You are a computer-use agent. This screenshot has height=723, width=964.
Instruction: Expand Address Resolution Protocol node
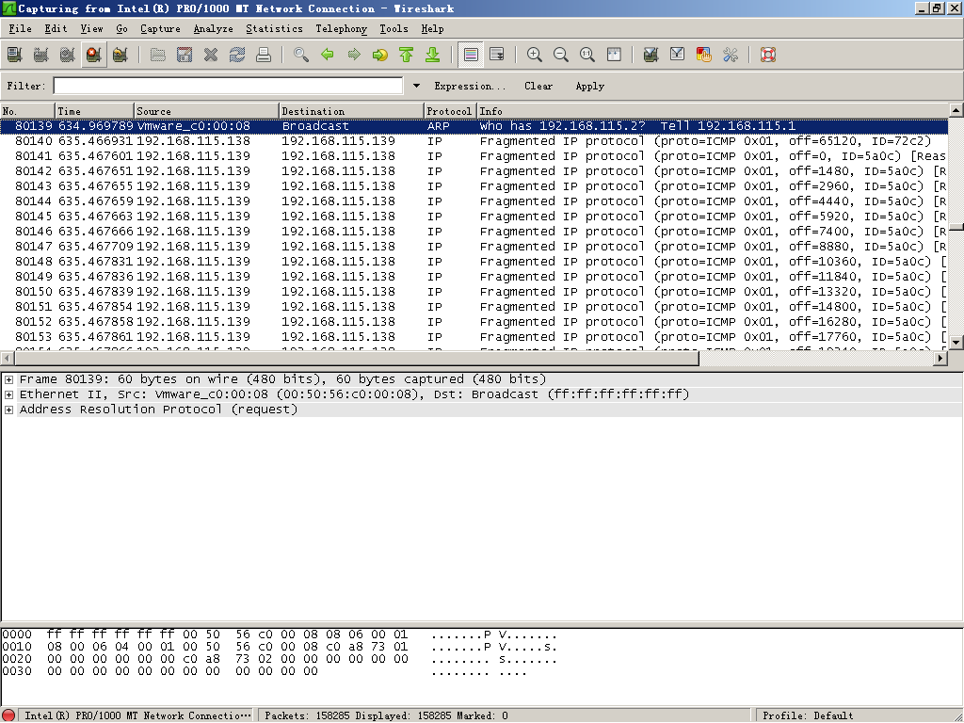click(9, 410)
